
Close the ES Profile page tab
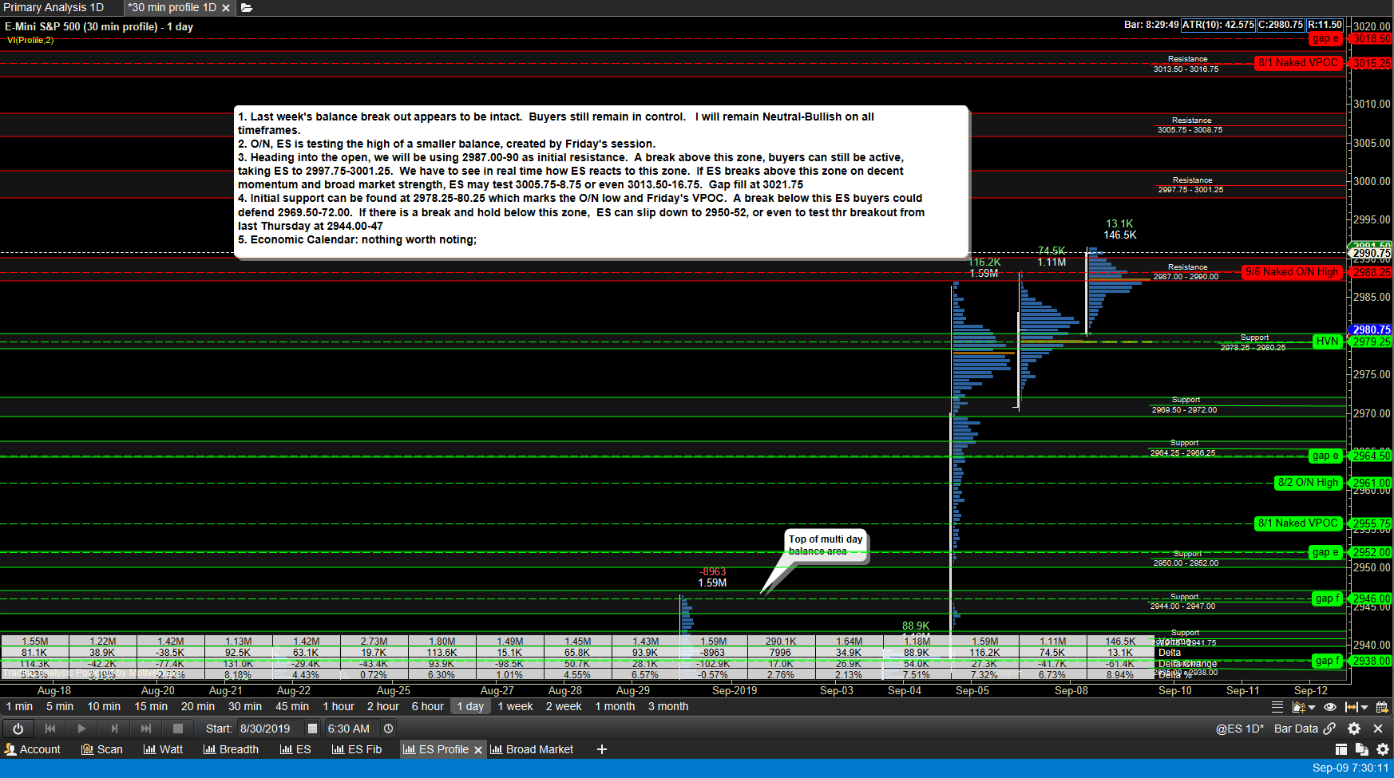tap(478, 750)
